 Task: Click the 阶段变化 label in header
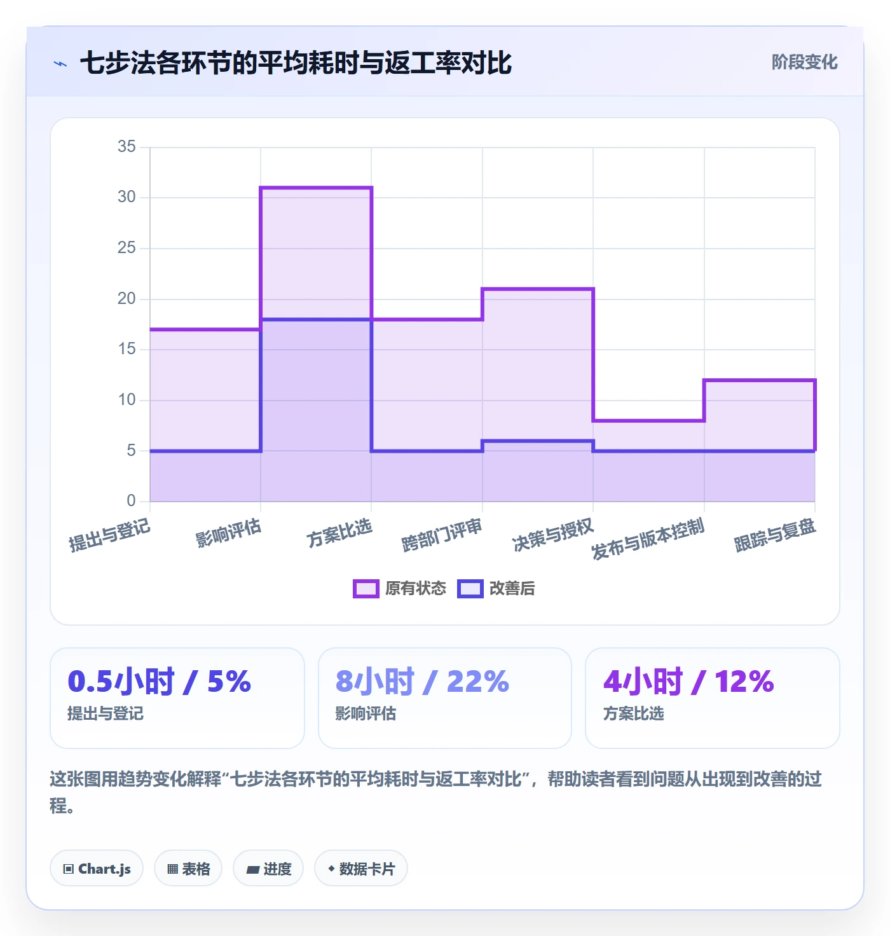[x=804, y=62]
